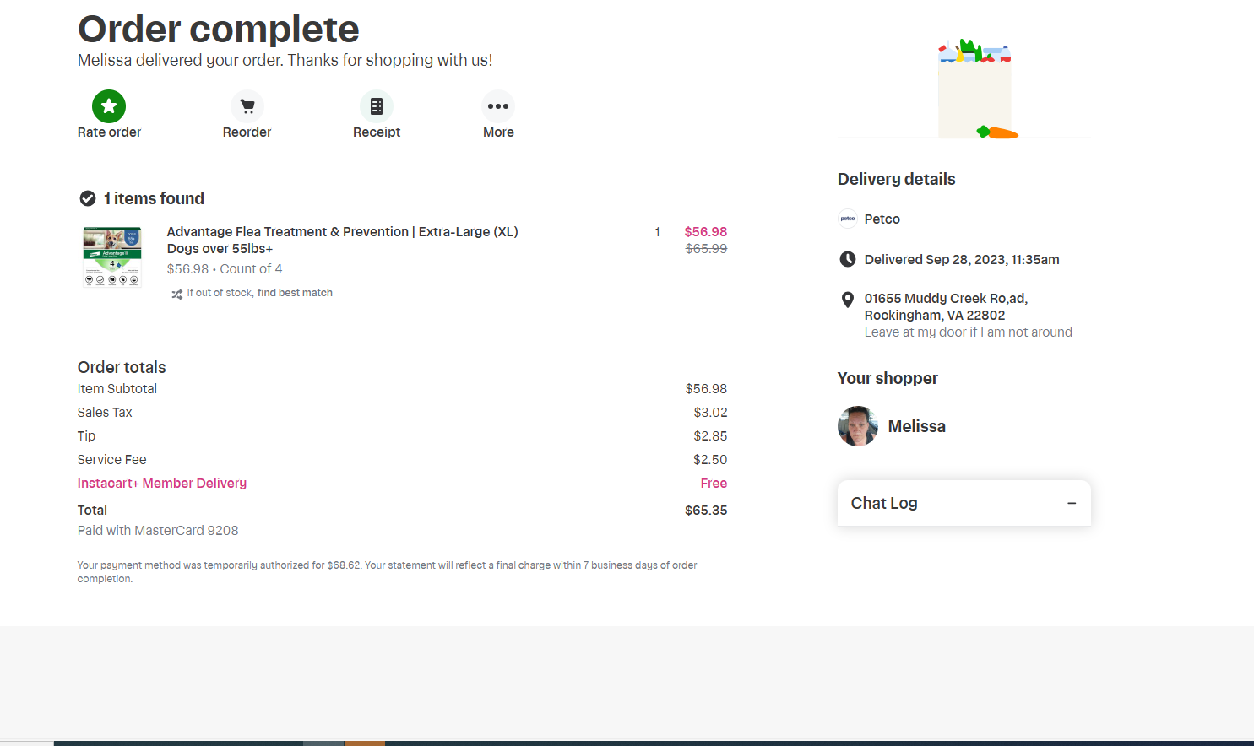The image size is (1254, 746).
Task: Click the Tip amount $2.85
Action: pyautogui.click(x=710, y=435)
